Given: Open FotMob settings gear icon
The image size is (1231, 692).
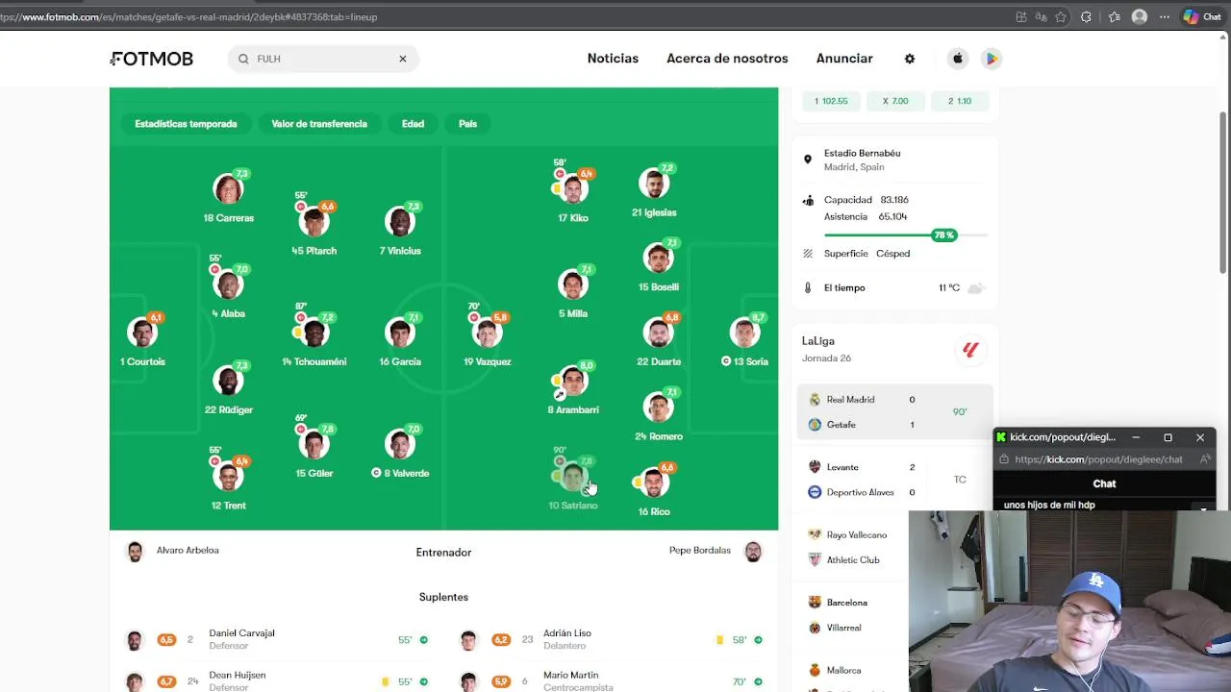Looking at the screenshot, I should coord(910,59).
